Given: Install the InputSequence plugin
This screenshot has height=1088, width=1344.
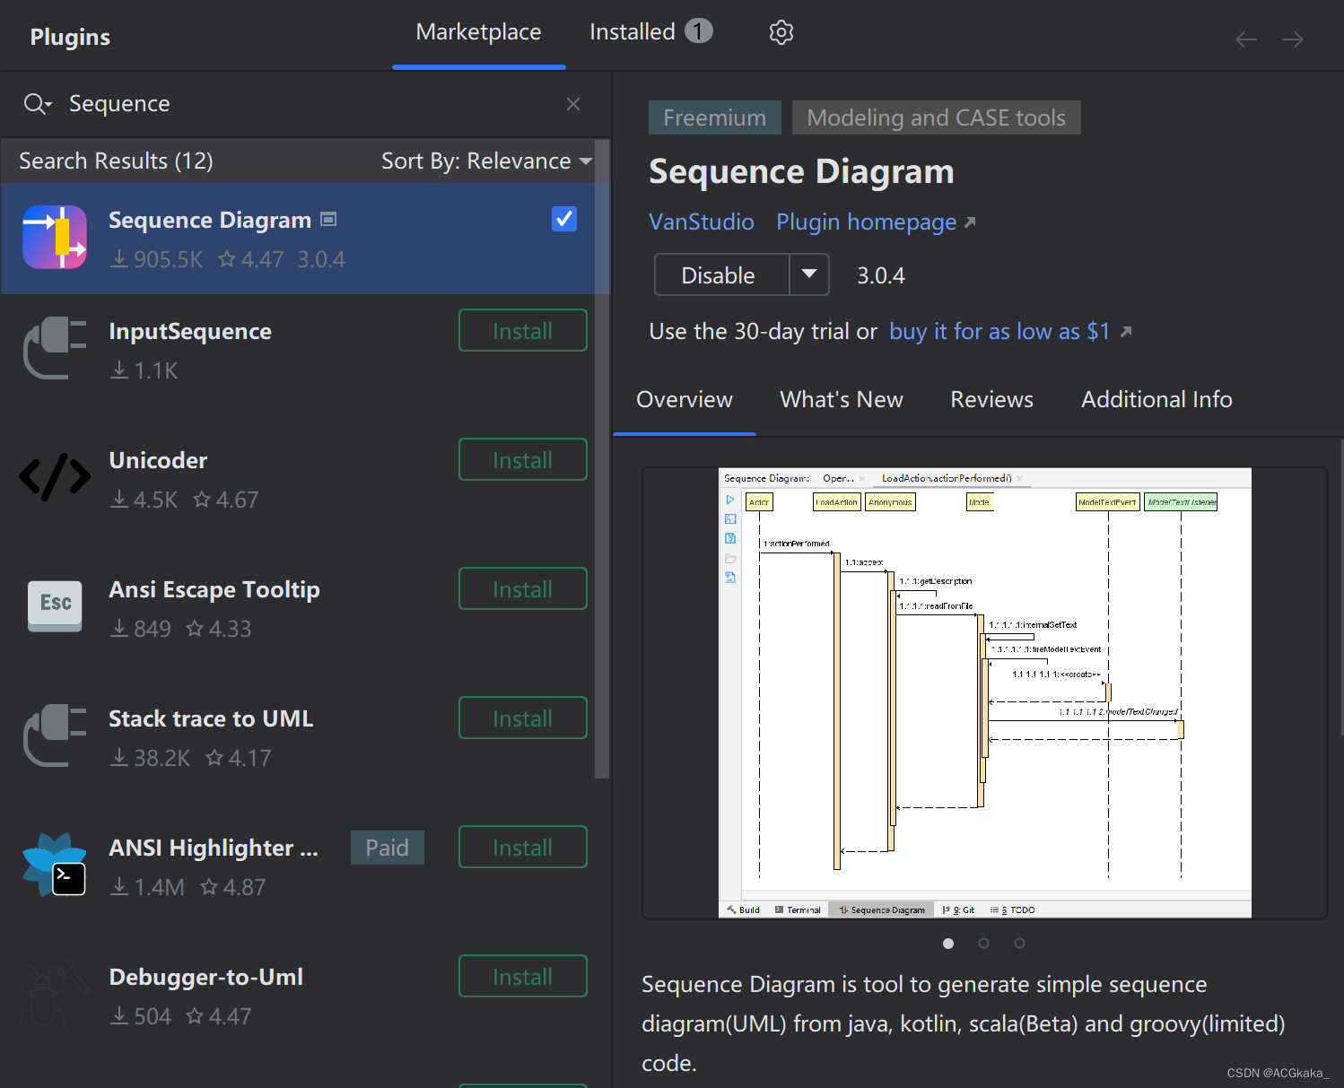Looking at the screenshot, I should click(523, 331).
